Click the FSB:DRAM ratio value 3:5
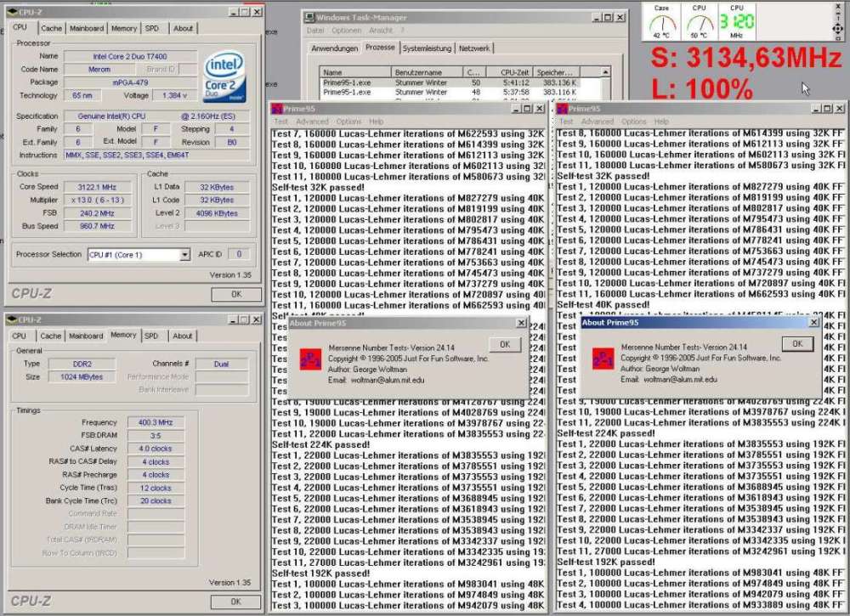Image resolution: width=850 pixels, height=616 pixels. tap(156, 436)
